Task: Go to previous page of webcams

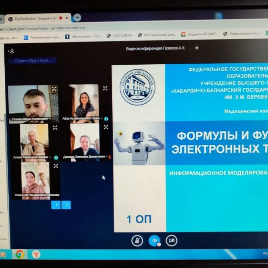Action: point(56,204)
